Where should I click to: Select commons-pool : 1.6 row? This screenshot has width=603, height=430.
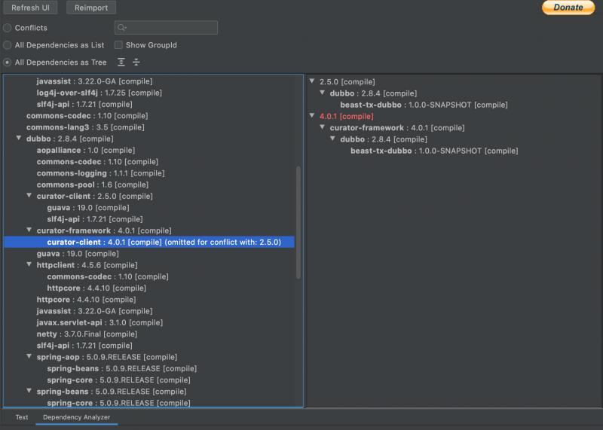[x=92, y=185]
